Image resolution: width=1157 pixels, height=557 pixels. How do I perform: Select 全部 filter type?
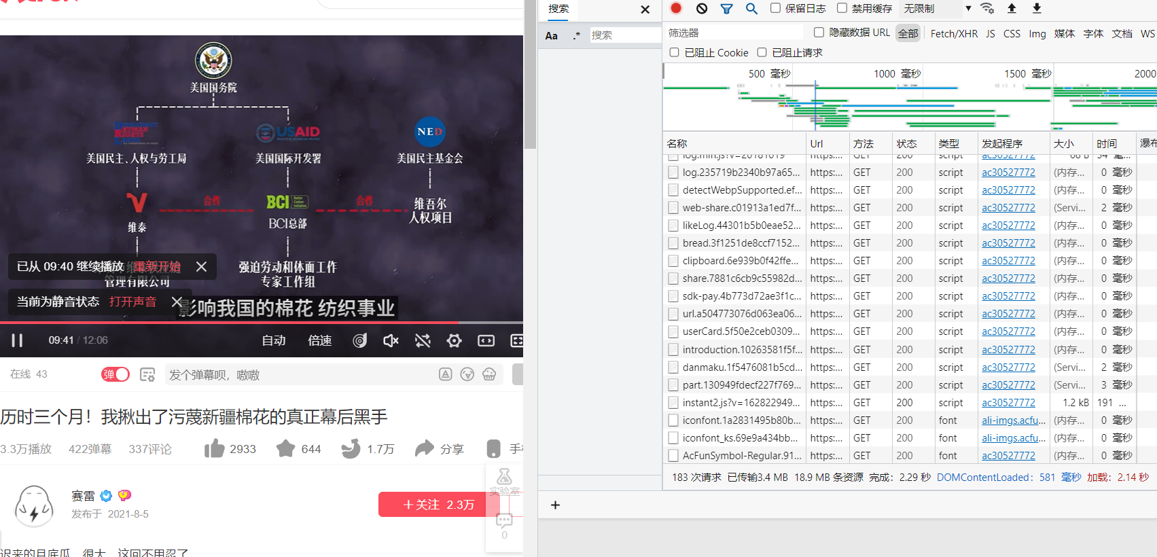coord(908,33)
